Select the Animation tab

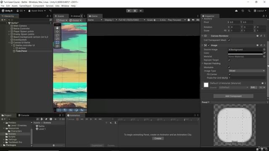[x=74, y=115]
